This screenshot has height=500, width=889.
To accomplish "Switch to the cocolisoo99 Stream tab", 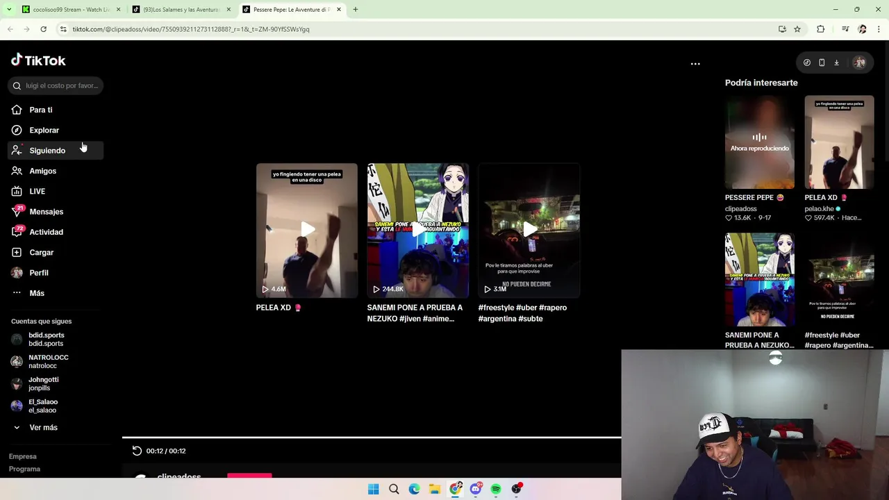I will pos(70,10).
